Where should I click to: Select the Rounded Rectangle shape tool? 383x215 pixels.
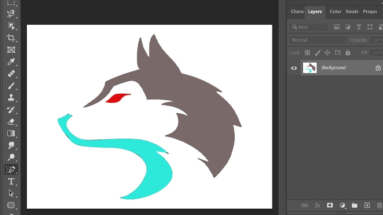pyautogui.click(x=11, y=205)
